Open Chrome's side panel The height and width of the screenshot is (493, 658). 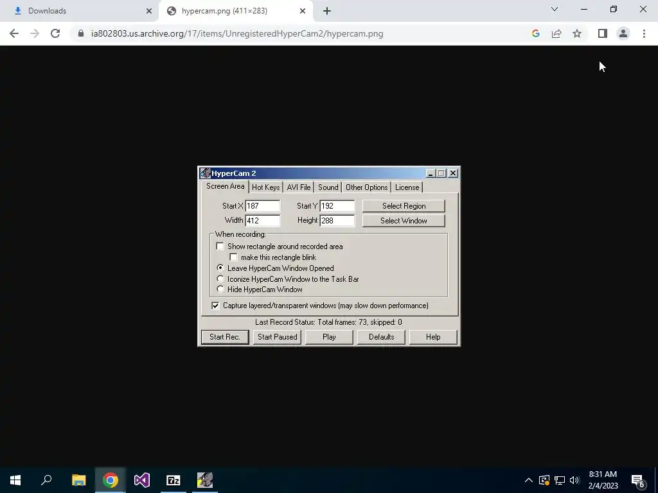click(x=603, y=33)
